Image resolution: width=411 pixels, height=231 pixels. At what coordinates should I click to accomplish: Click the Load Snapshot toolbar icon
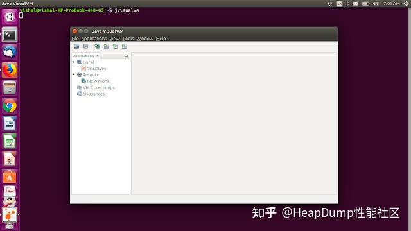pyautogui.click(x=76, y=46)
